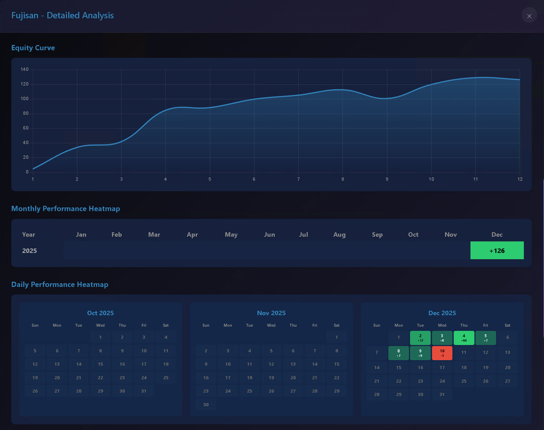The height and width of the screenshot is (430, 544).
Task: Click red Dec 10 cell showing -3
Action: pyautogui.click(x=442, y=353)
